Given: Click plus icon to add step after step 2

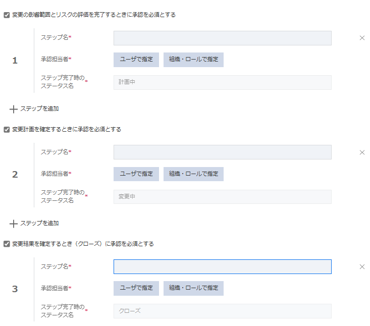Looking at the screenshot, I should click(14, 223).
